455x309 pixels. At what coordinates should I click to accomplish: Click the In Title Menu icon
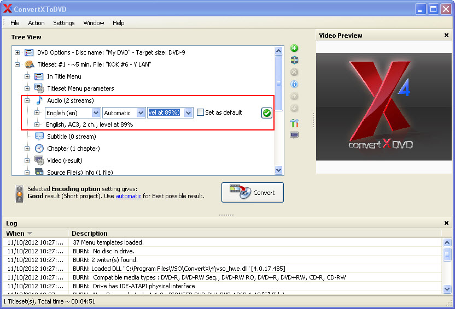[39, 76]
